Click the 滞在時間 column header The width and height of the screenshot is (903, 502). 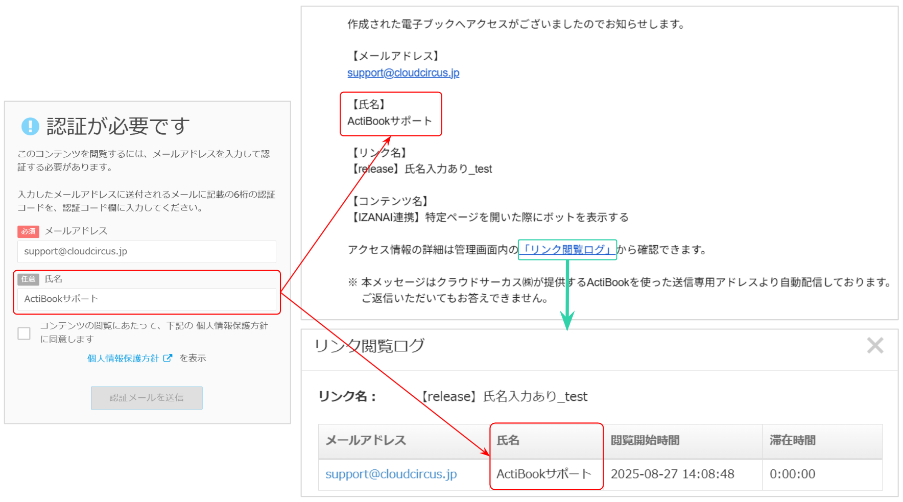coord(792,440)
